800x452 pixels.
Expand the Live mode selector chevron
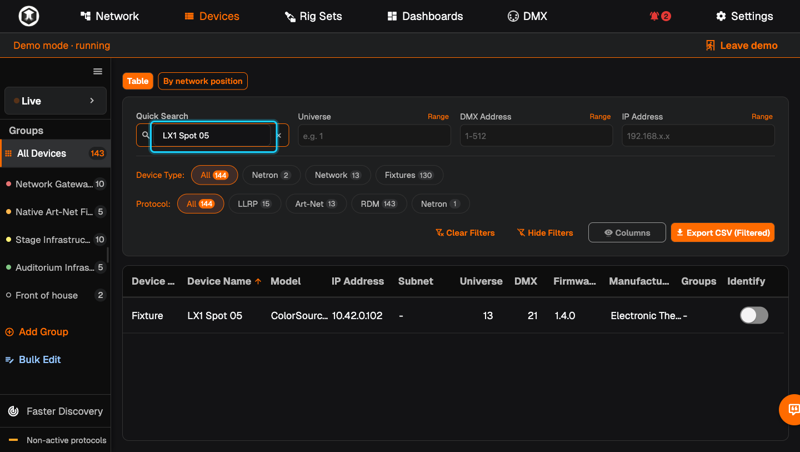[x=92, y=101]
